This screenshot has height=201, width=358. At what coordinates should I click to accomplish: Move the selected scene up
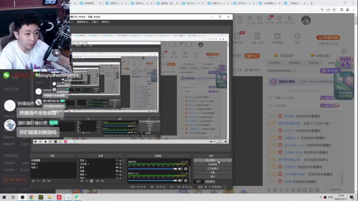click(x=44, y=181)
